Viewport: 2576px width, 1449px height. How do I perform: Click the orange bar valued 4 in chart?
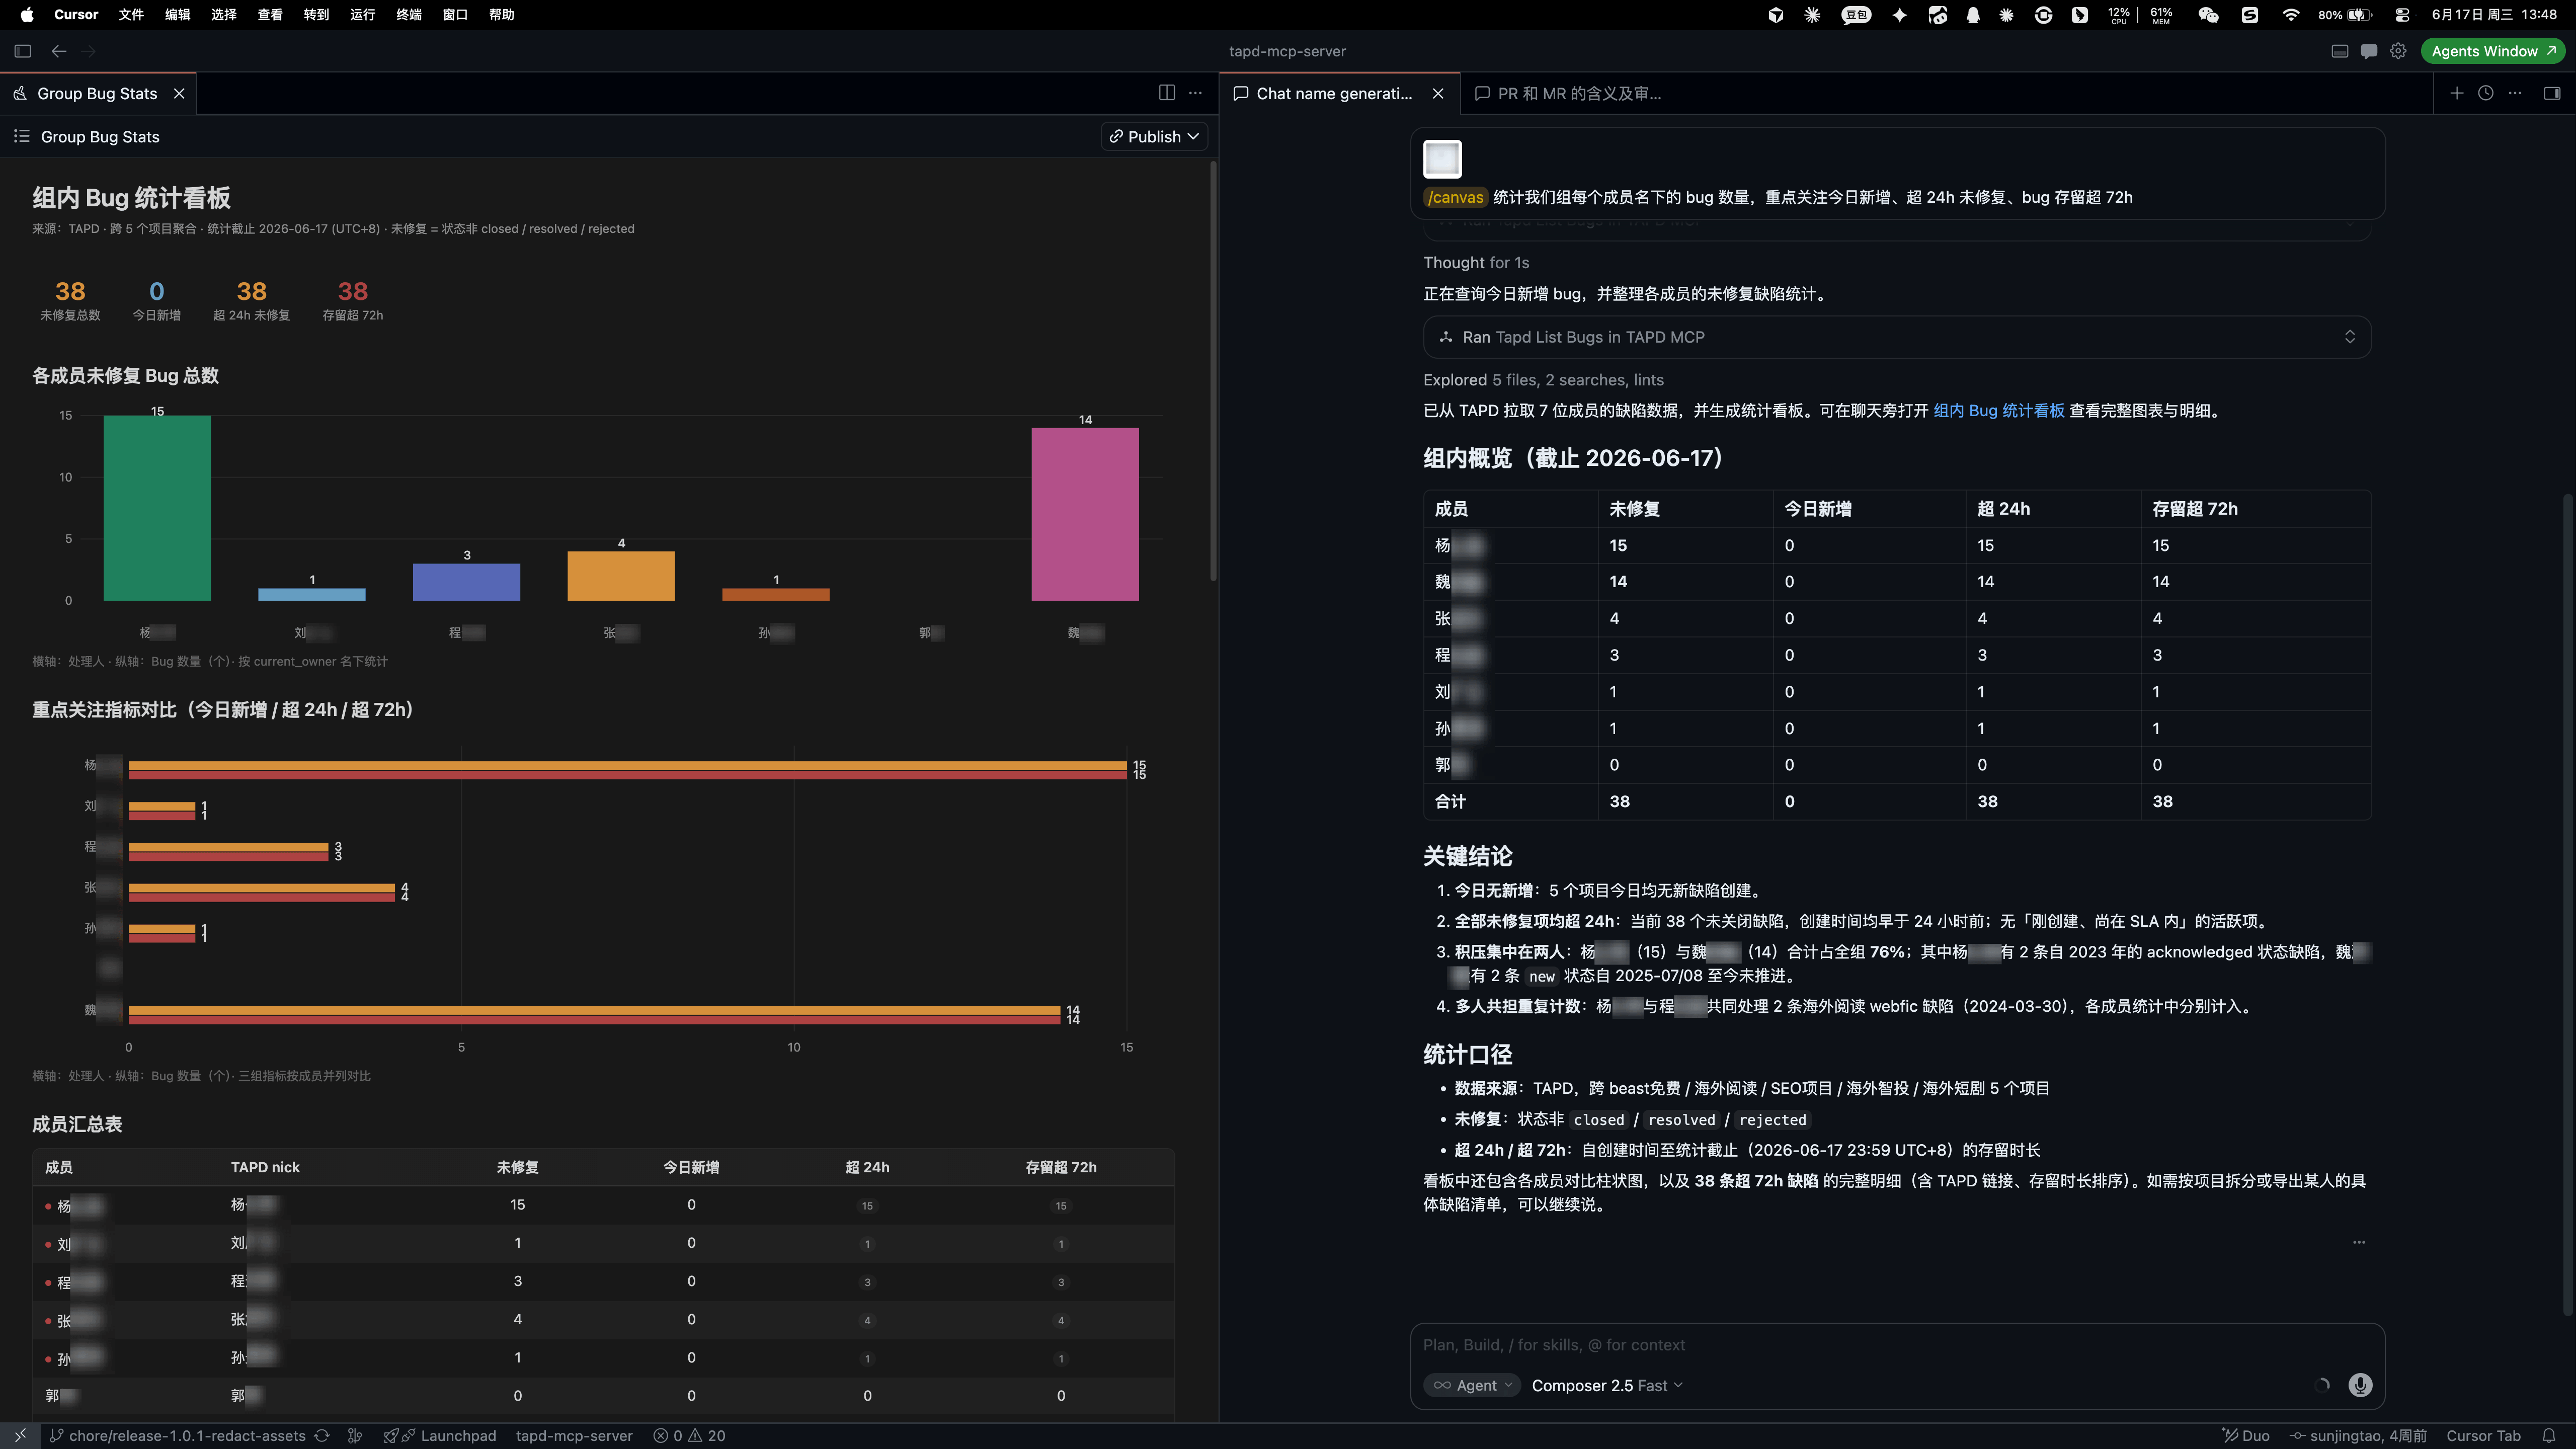(621, 576)
